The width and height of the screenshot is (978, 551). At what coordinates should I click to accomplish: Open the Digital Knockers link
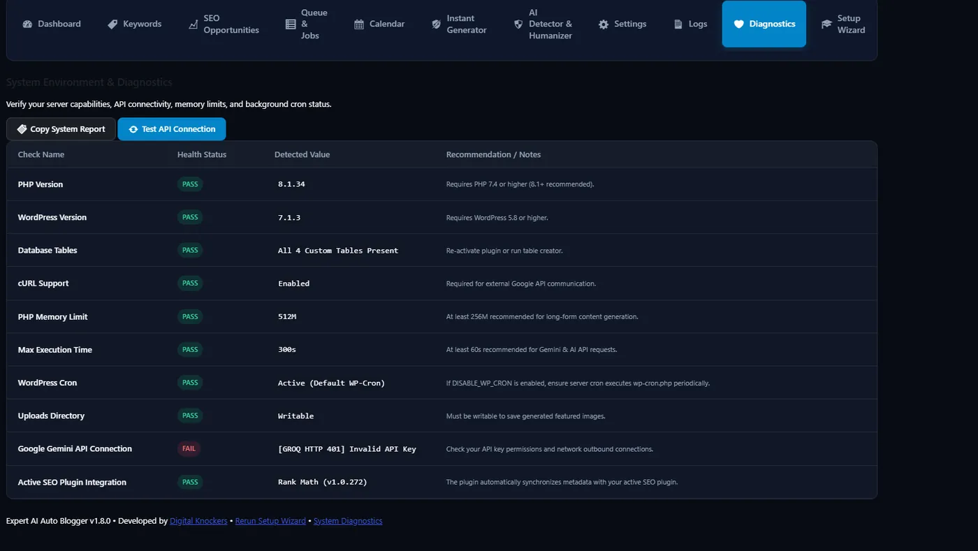pyautogui.click(x=198, y=521)
